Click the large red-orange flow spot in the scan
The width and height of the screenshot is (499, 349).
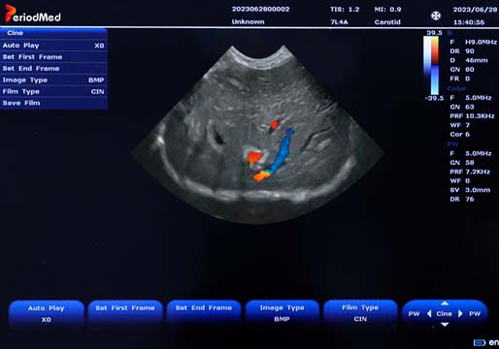tap(254, 158)
